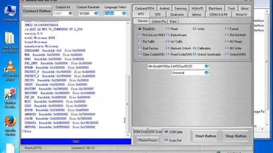Expand the Comport Baudrate 921600 dropdown

click(x=96, y=13)
